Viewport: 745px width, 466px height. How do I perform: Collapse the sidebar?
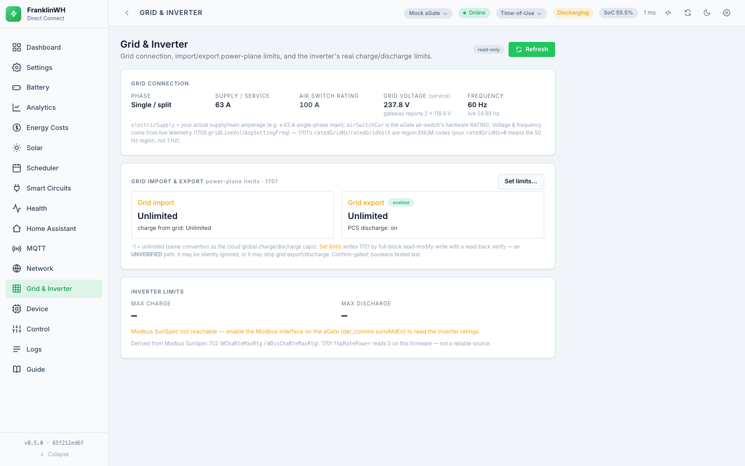click(54, 455)
